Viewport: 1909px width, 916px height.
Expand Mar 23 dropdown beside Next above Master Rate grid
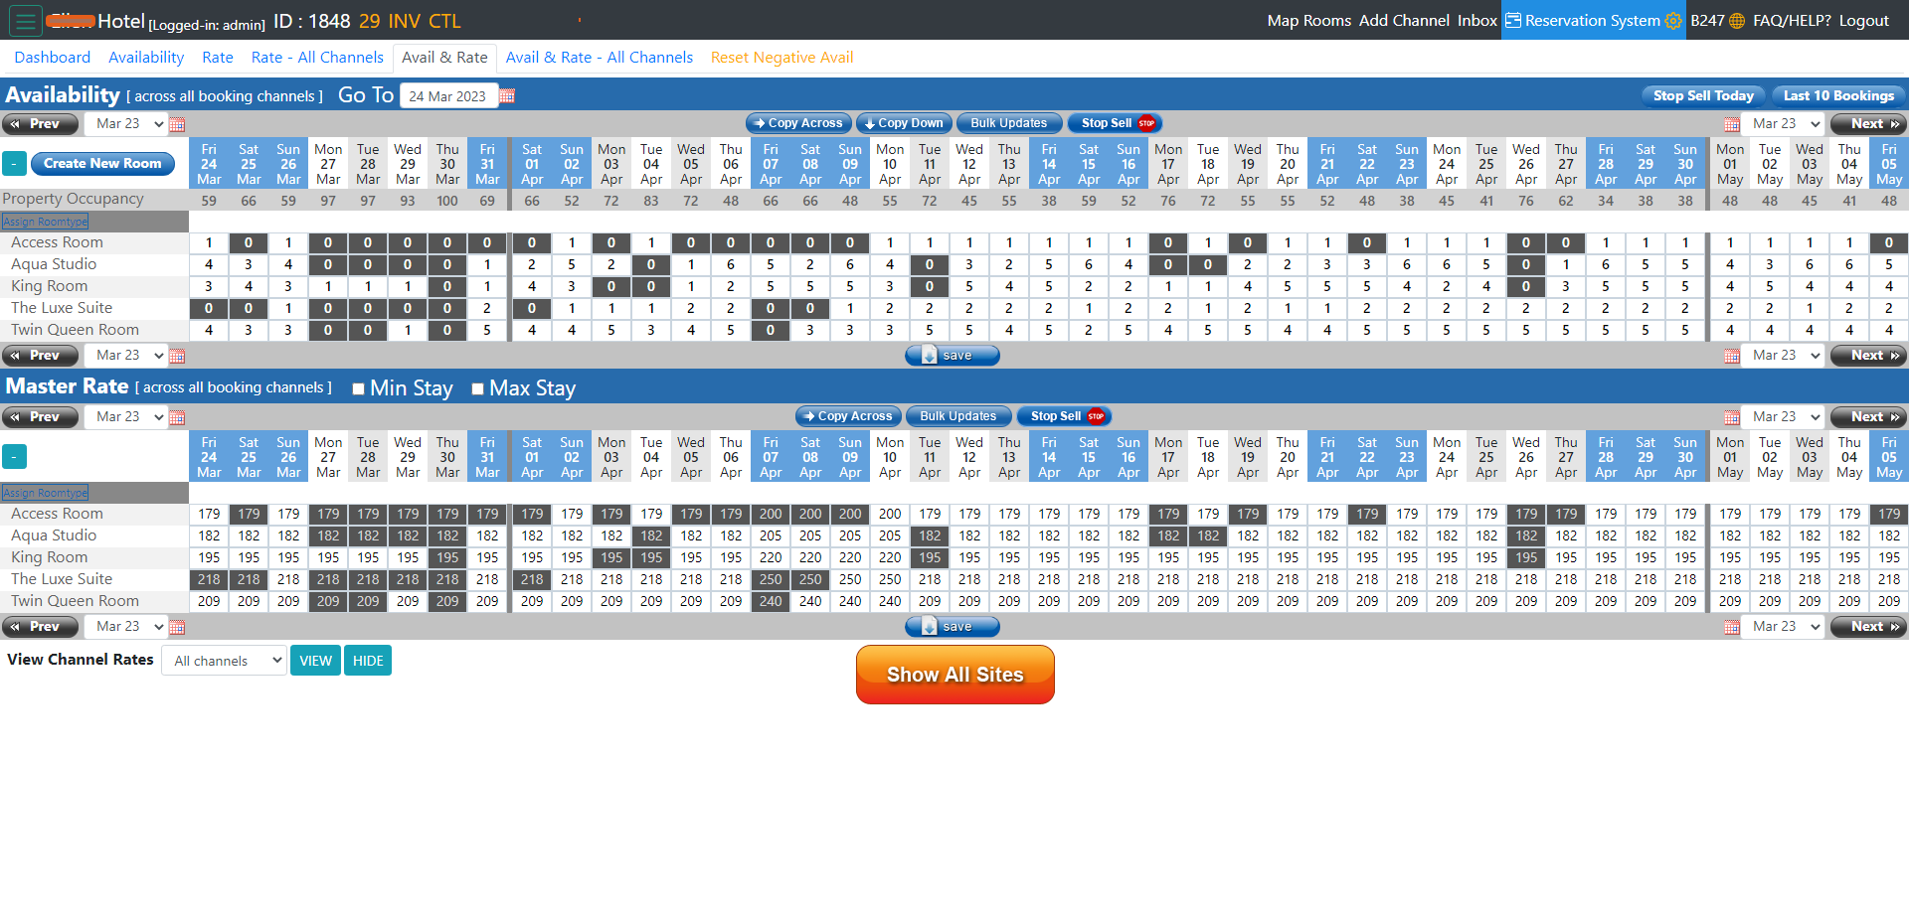click(x=1784, y=417)
